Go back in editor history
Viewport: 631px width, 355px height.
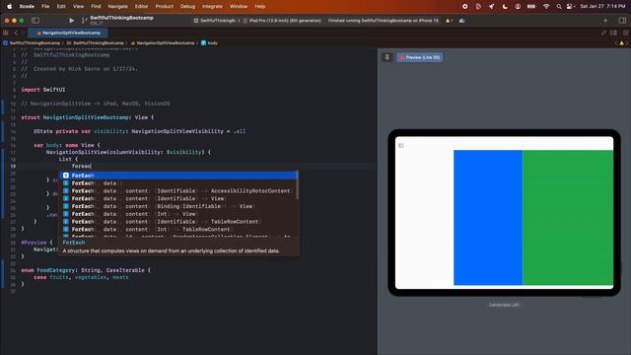click(16, 33)
